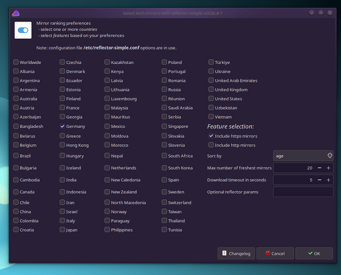This screenshot has height=275, width=341.
Task: Check the Austria checkbox
Action: tap(16, 108)
